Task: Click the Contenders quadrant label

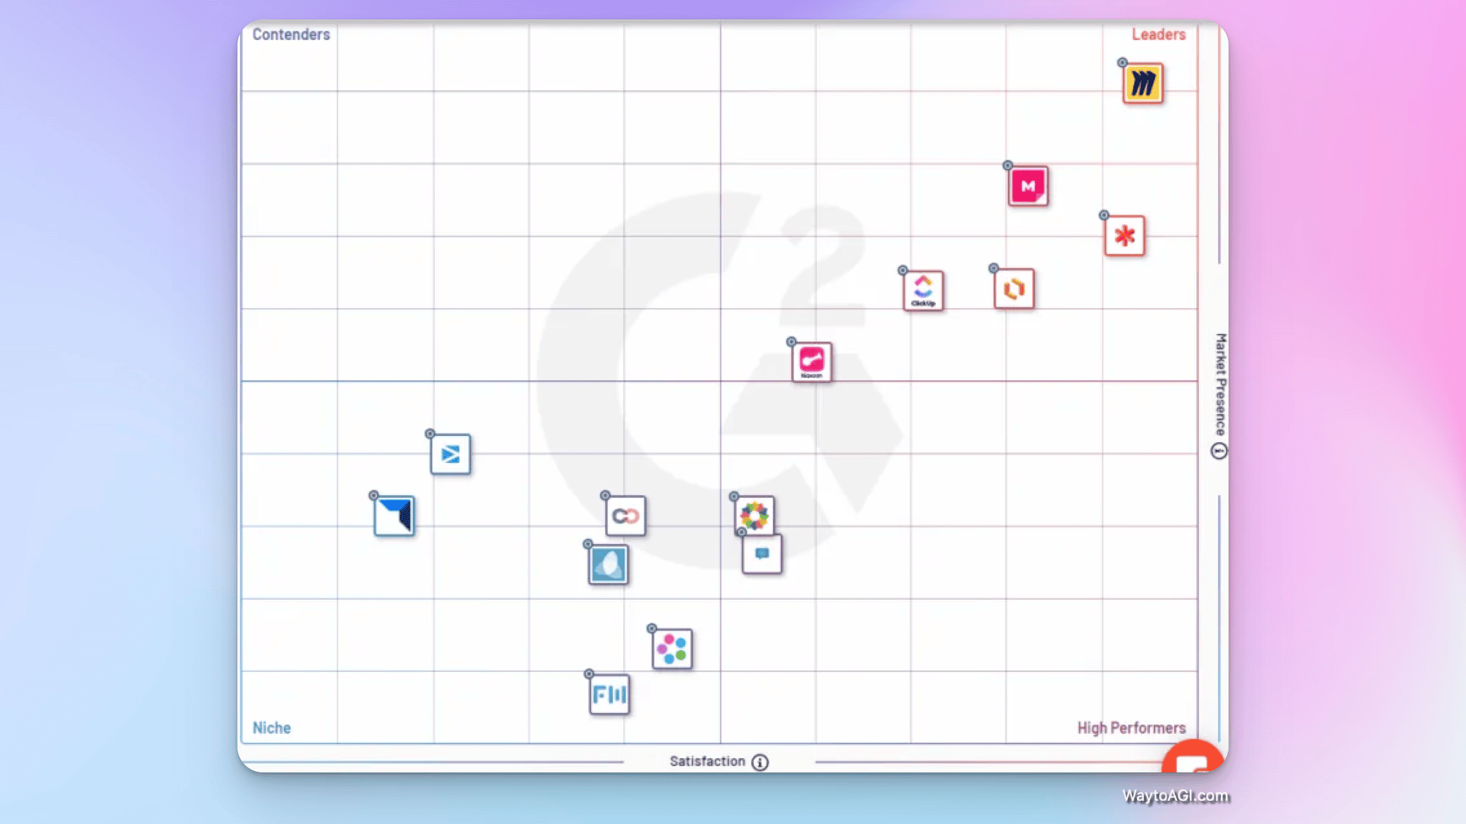Action: [291, 34]
